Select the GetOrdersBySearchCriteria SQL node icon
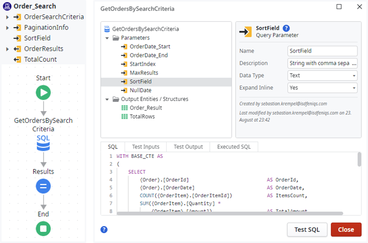The height and width of the screenshot is (243, 368). point(43,143)
